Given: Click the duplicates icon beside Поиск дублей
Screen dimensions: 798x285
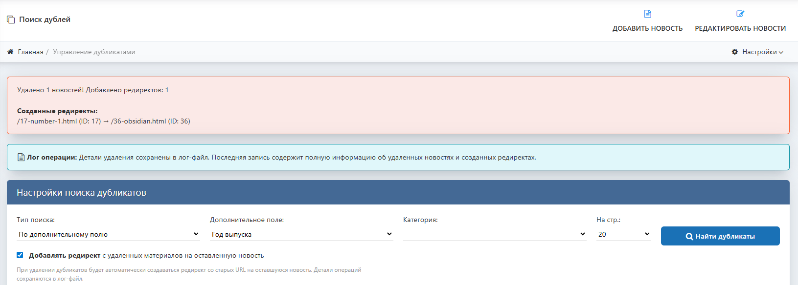Looking at the screenshot, I should pyautogui.click(x=11, y=20).
